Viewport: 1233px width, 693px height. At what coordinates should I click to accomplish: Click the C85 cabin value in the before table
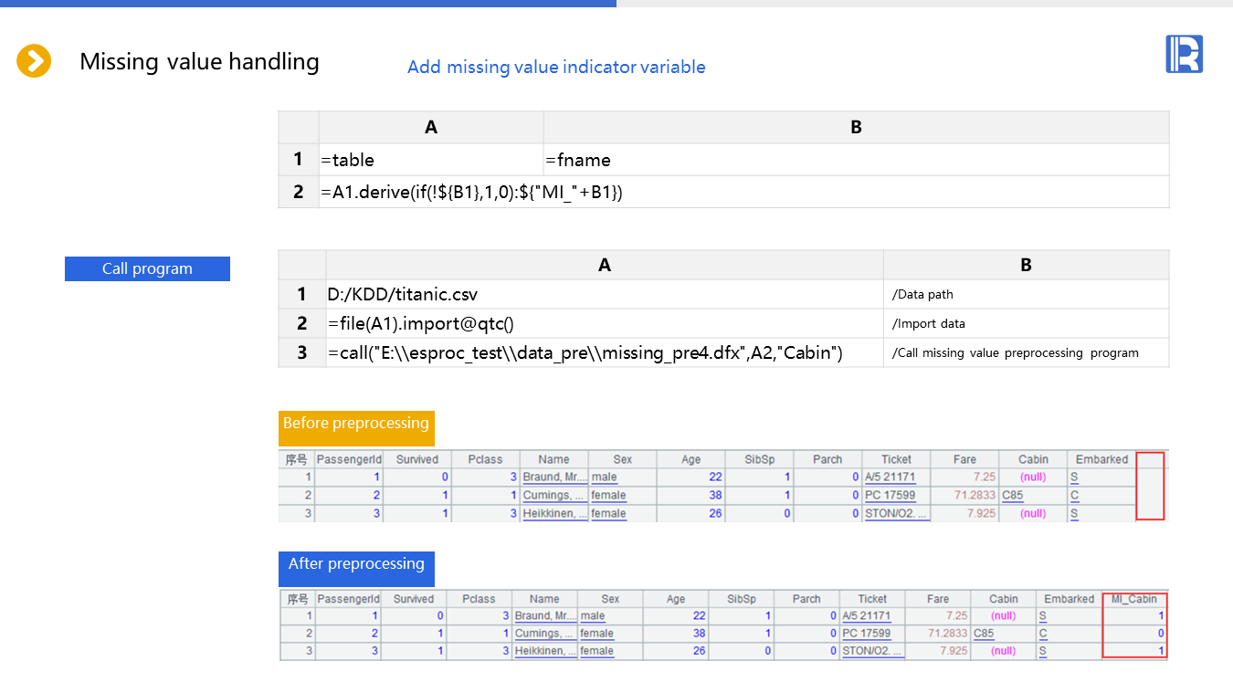point(1012,495)
